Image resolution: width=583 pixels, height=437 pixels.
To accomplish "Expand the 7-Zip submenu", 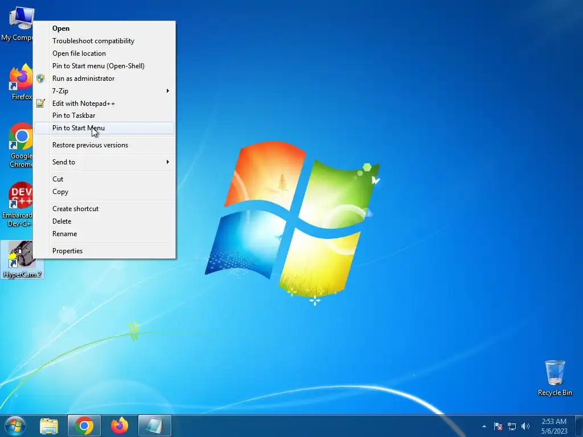I will pos(104,91).
